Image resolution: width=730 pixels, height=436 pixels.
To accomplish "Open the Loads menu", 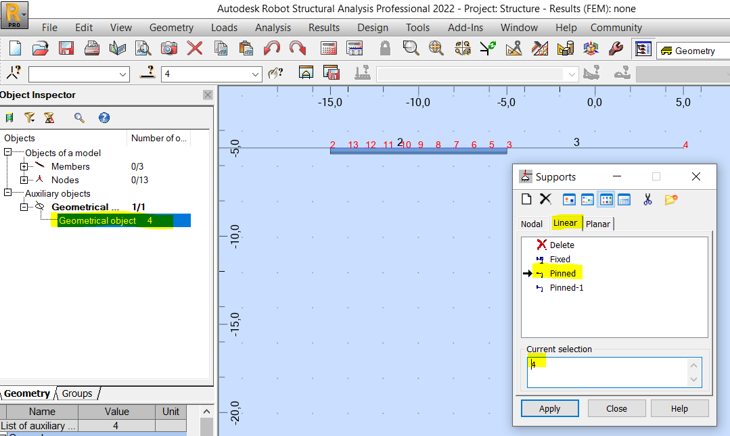I will pyautogui.click(x=224, y=28).
